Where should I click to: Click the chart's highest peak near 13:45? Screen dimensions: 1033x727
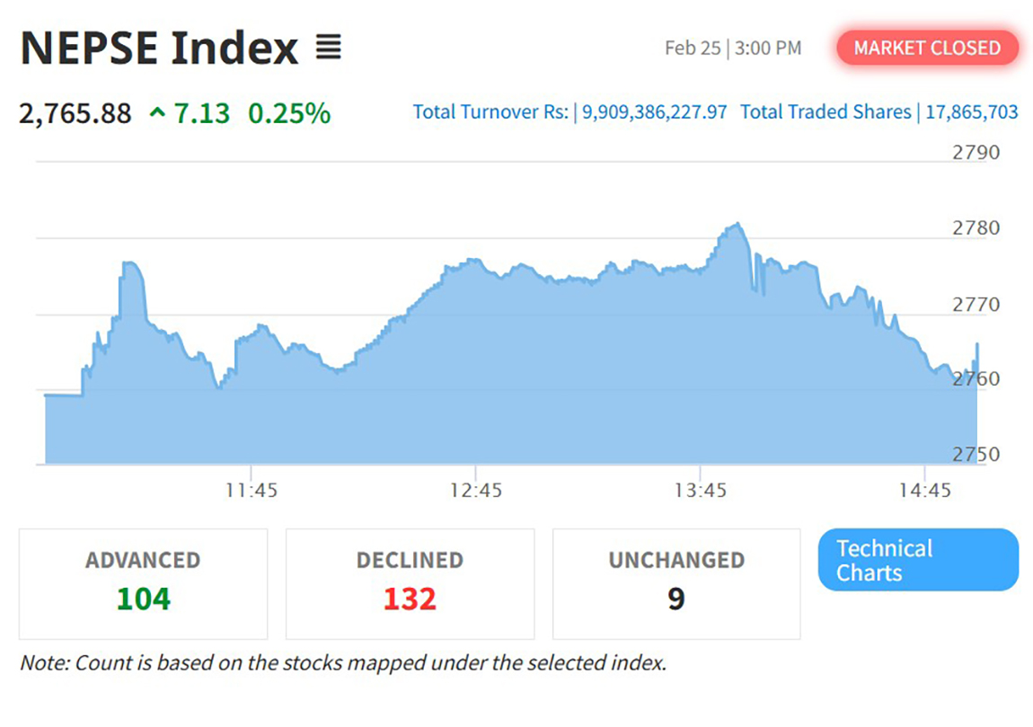click(x=737, y=225)
